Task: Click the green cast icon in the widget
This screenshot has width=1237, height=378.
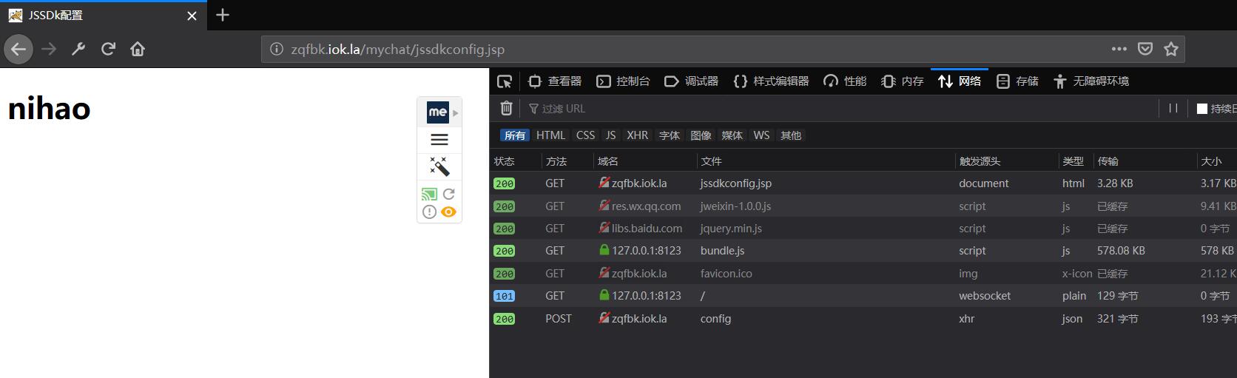Action: (x=429, y=195)
